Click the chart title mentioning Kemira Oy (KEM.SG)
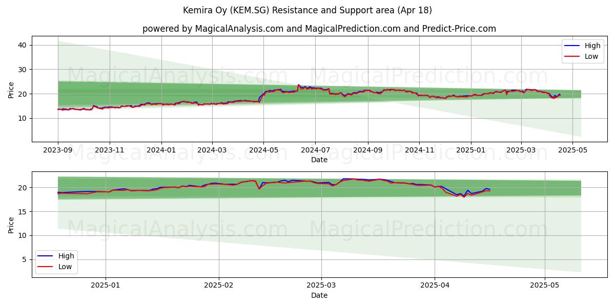 click(x=307, y=10)
